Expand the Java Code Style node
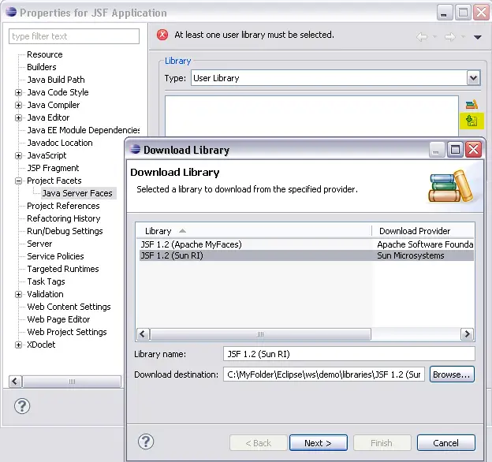The image size is (492, 462). coord(19,92)
